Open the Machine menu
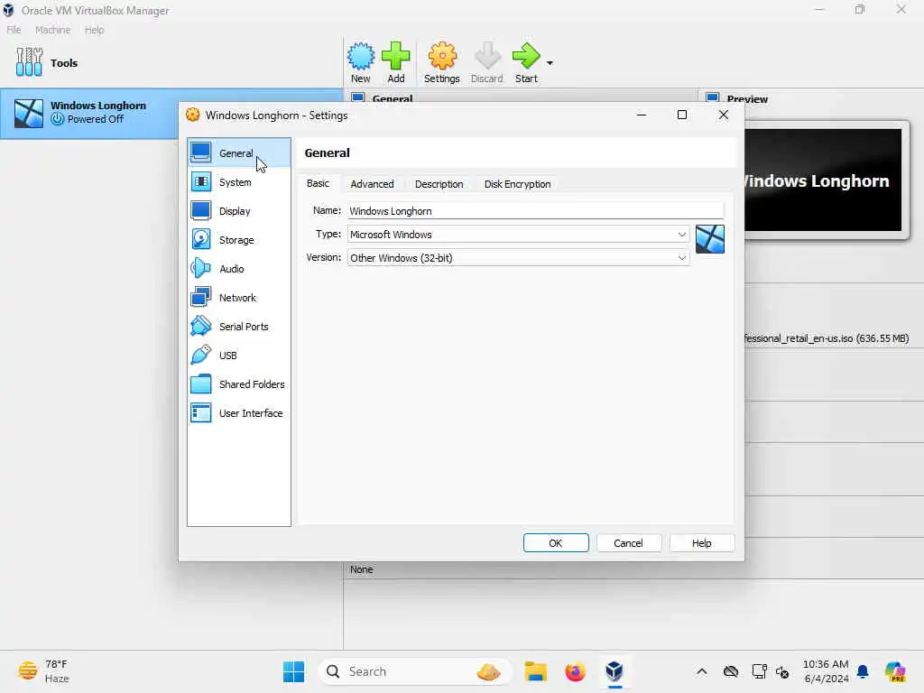This screenshot has height=693, width=924. pos(52,30)
